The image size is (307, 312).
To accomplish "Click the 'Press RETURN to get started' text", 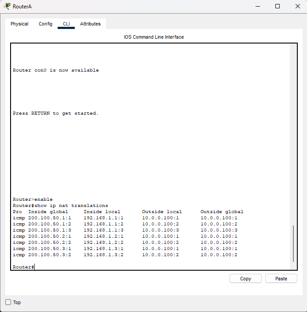I will click(x=56, y=113).
